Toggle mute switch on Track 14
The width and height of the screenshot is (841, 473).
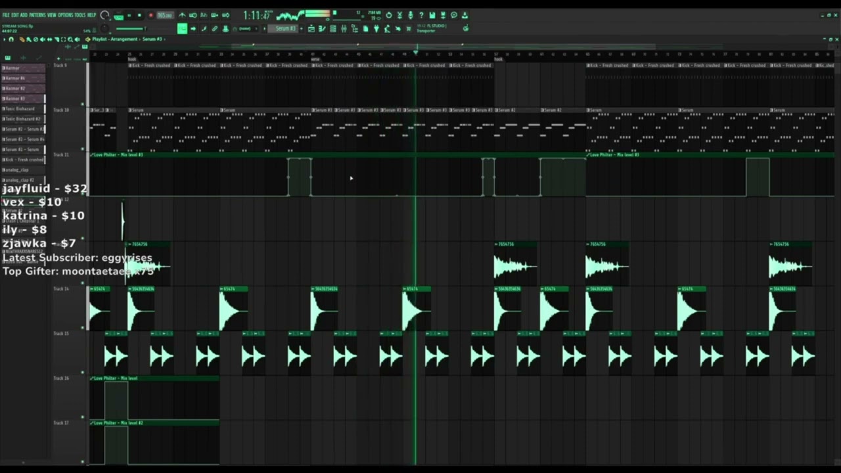point(83,327)
